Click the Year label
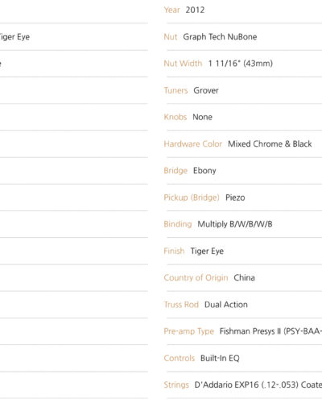 tap(171, 10)
